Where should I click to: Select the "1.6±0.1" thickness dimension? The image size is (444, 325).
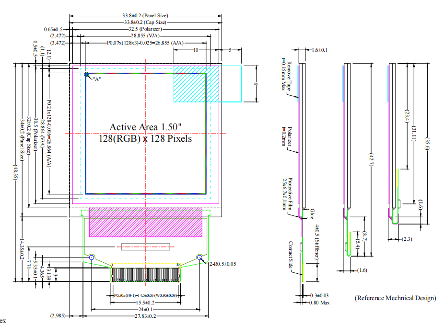click(x=319, y=50)
